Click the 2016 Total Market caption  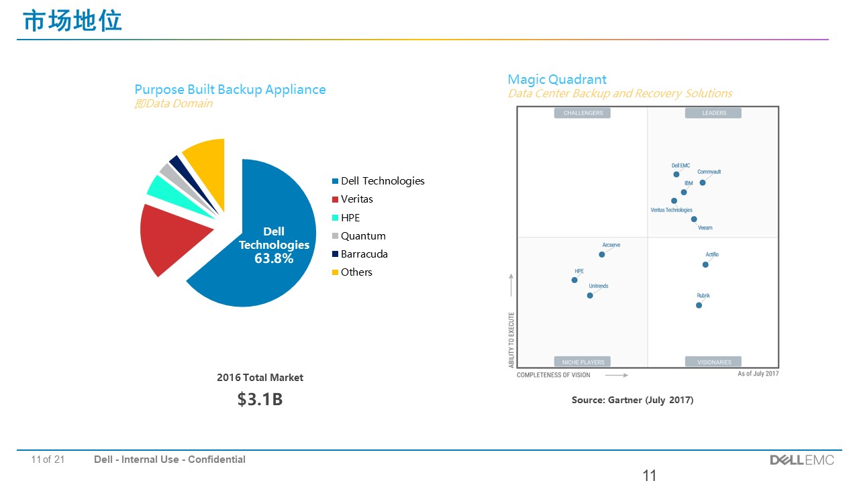pyautogui.click(x=260, y=378)
